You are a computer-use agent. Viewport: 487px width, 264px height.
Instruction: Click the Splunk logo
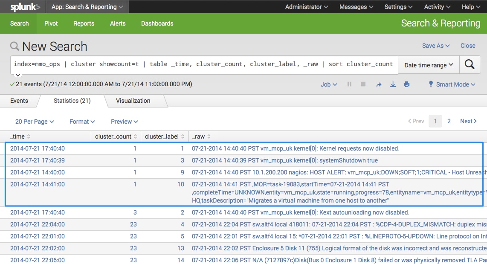[x=25, y=7]
